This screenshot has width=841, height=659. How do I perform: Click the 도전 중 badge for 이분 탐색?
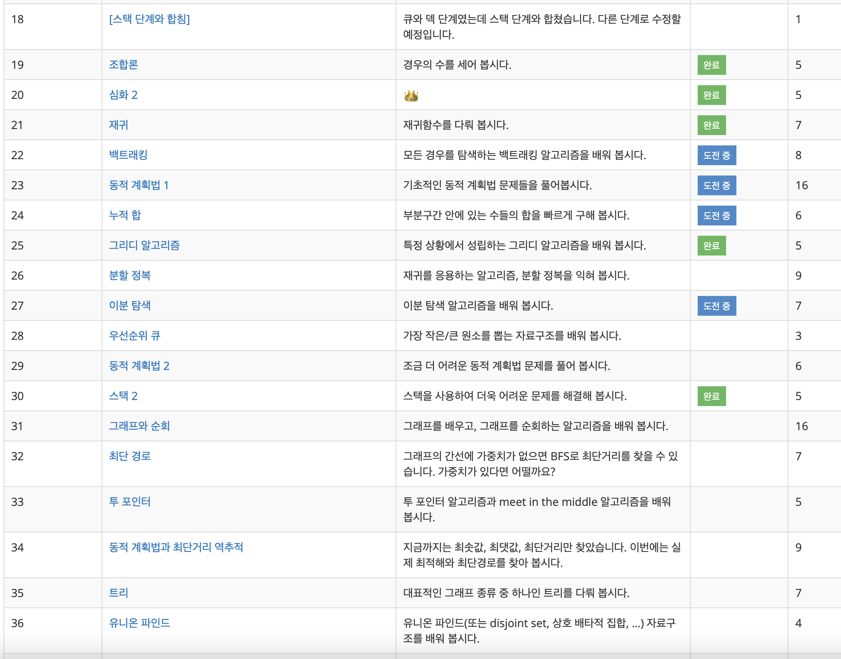[x=717, y=306]
